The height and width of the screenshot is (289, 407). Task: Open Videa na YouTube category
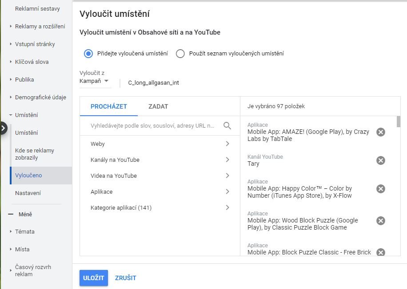(x=160, y=176)
